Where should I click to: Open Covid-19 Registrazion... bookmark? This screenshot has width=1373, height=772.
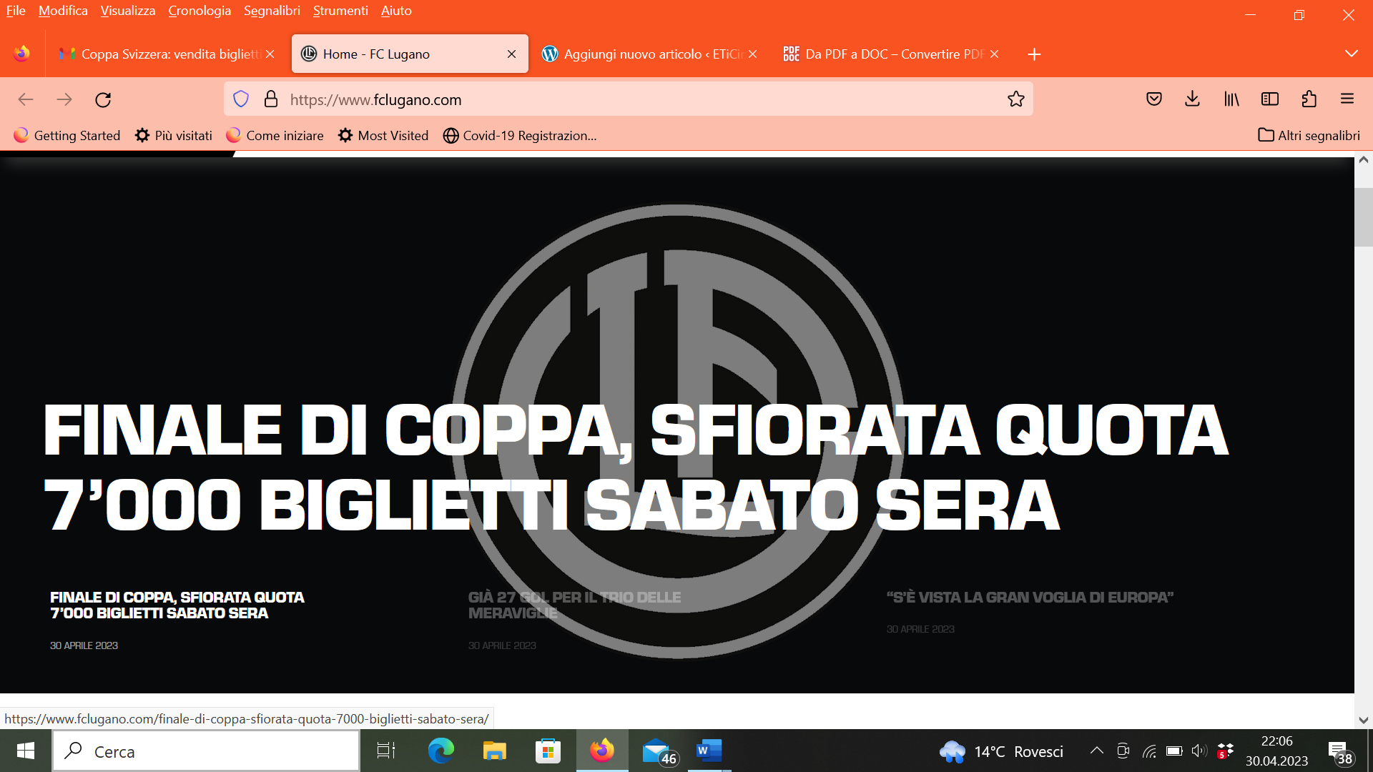(520, 135)
